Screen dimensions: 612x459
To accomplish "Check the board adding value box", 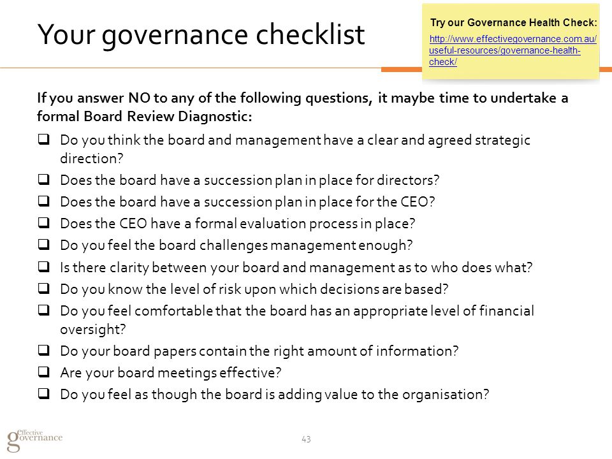I will [44, 393].
